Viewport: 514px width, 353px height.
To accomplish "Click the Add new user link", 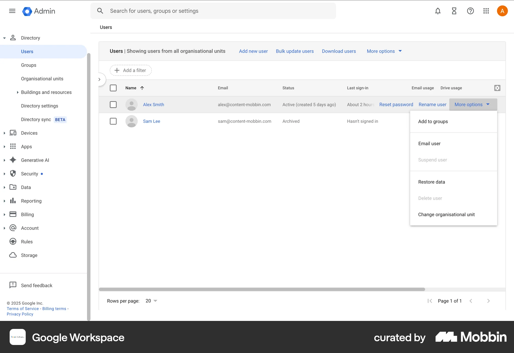I will coord(253,51).
